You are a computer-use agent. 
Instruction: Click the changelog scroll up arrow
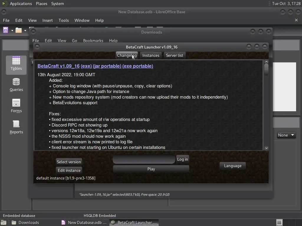click(x=266, y=62)
